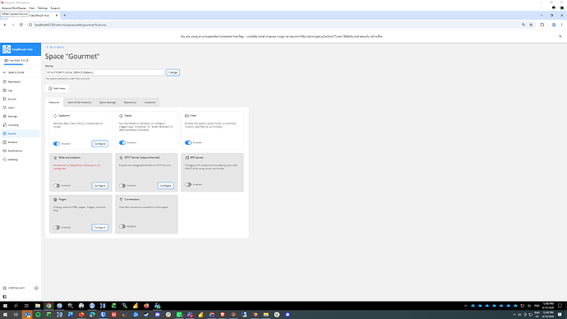Click Change button for worker account
Image resolution: width=567 pixels, height=319 pixels.
pos(173,72)
